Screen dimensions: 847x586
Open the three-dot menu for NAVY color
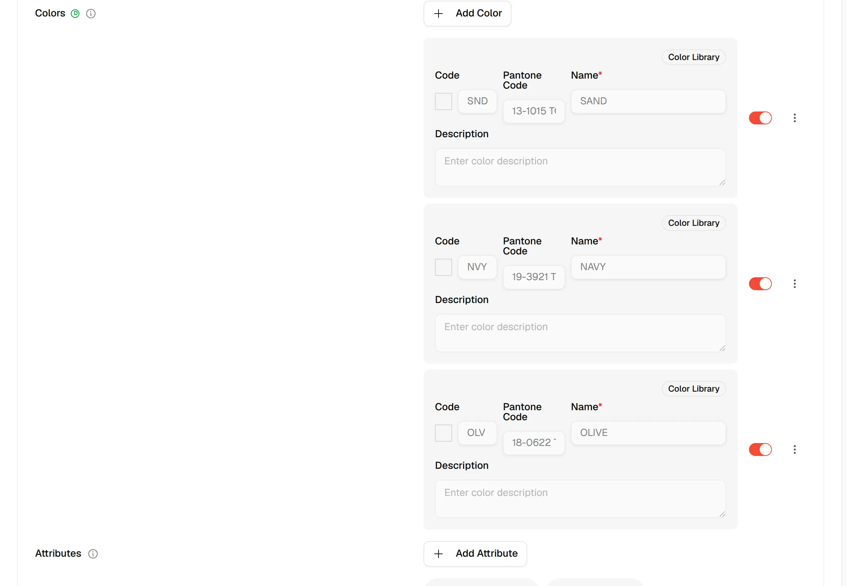pyautogui.click(x=794, y=284)
